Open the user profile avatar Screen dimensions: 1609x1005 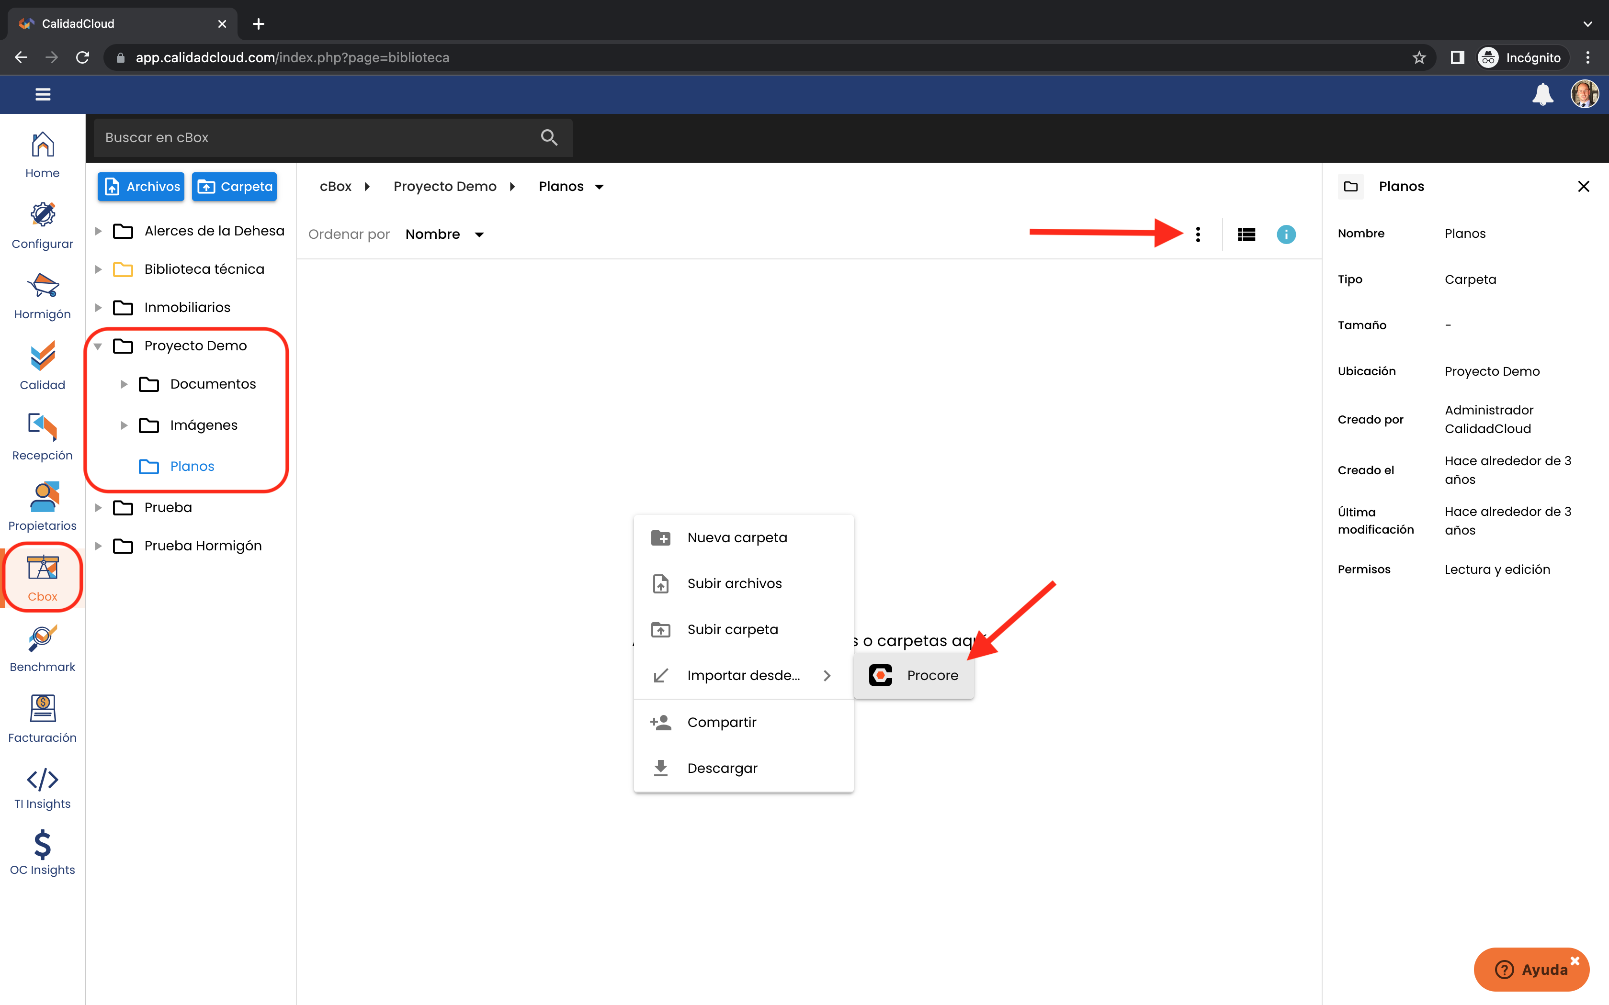click(x=1585, y=94)
